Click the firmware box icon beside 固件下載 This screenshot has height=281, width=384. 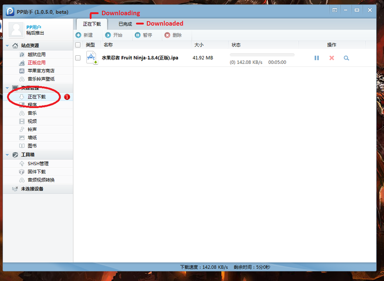point(22,172)
